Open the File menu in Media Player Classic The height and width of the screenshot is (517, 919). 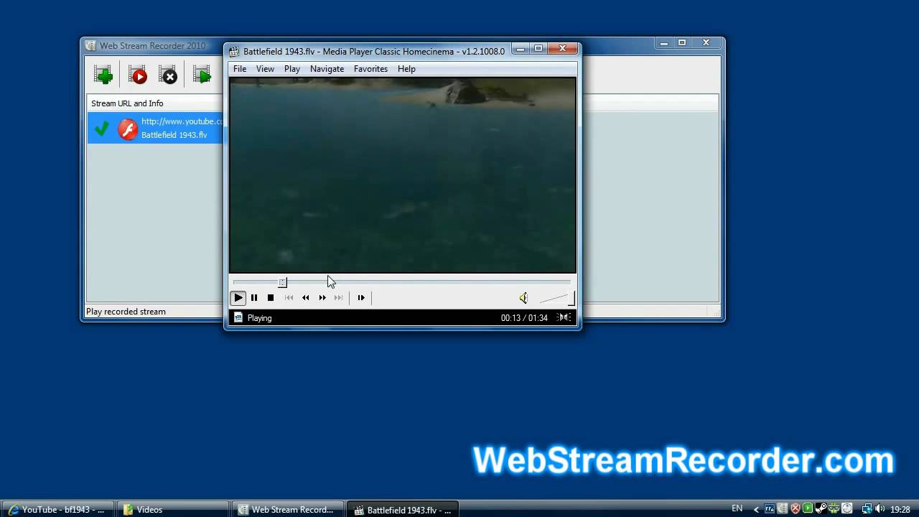point(240,69)
